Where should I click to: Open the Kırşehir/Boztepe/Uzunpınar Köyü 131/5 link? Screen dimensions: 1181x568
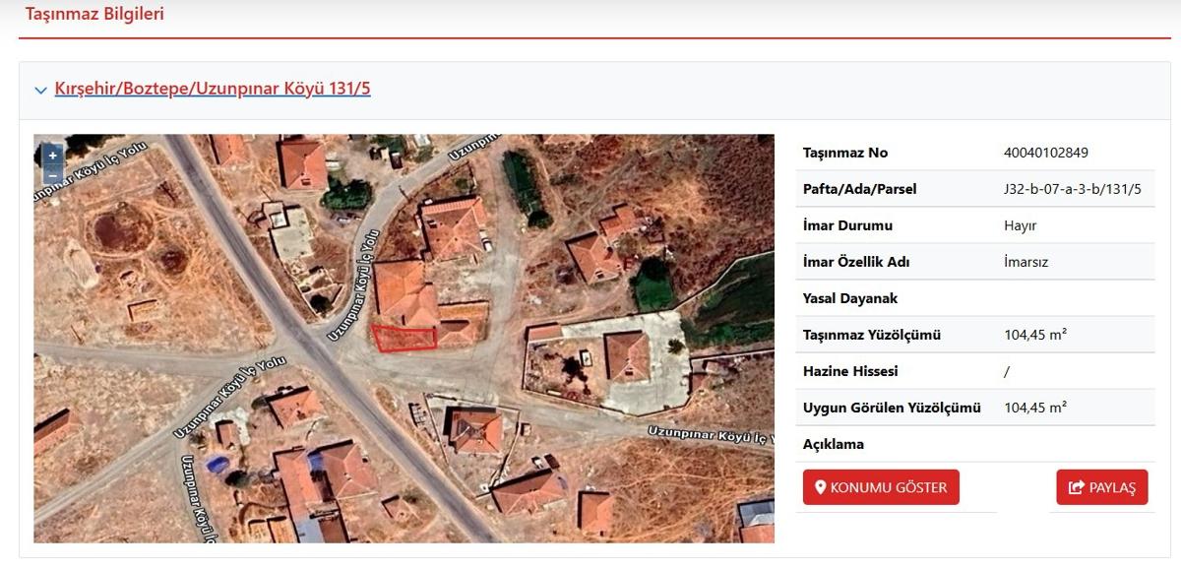point(213,89)
